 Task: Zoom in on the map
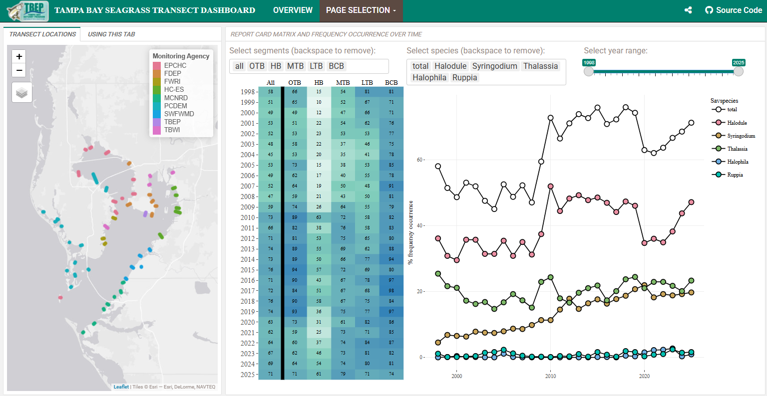point(19,56)
